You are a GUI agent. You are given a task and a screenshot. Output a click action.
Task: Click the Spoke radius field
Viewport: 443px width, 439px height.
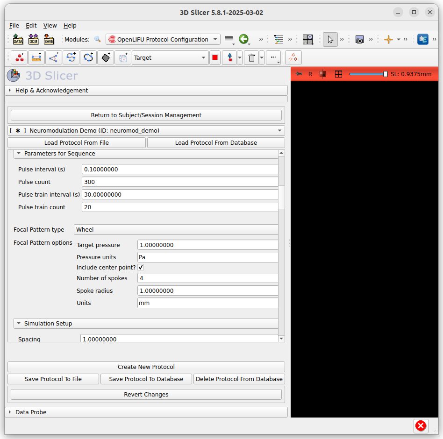pos(207,291)
